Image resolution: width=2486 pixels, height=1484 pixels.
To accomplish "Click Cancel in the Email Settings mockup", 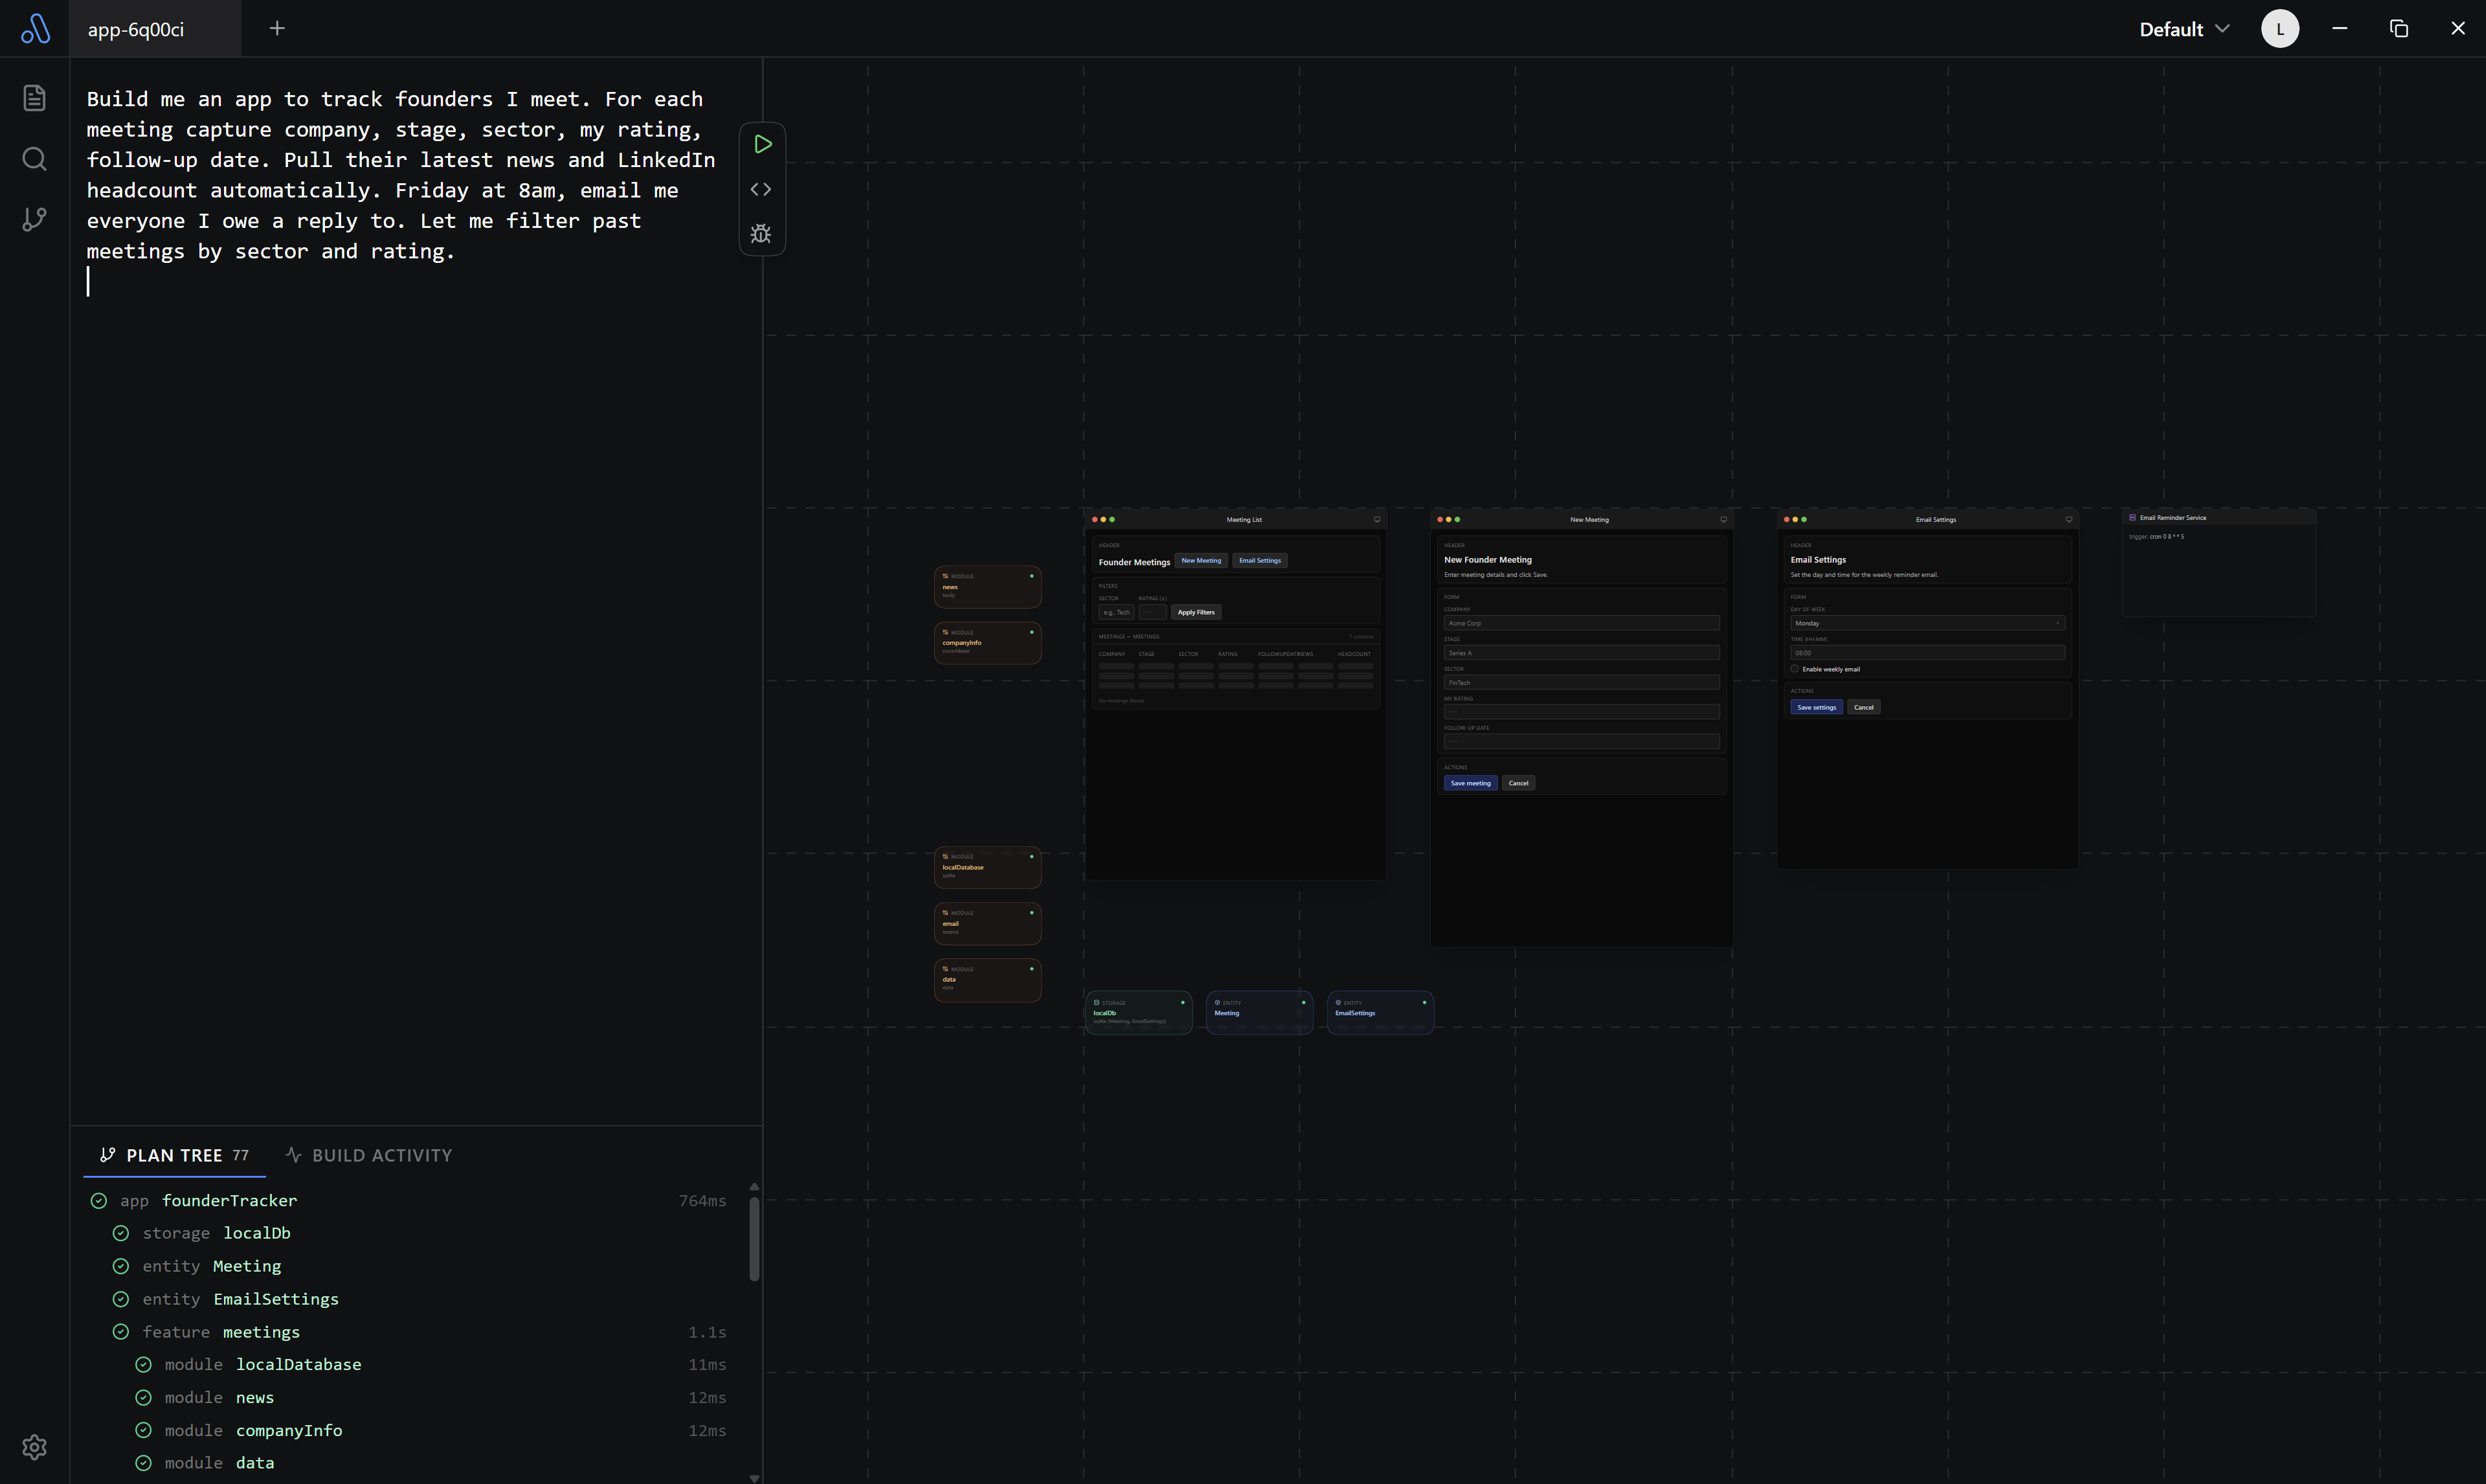I will pyautogui.click(x=1863, y=707).
